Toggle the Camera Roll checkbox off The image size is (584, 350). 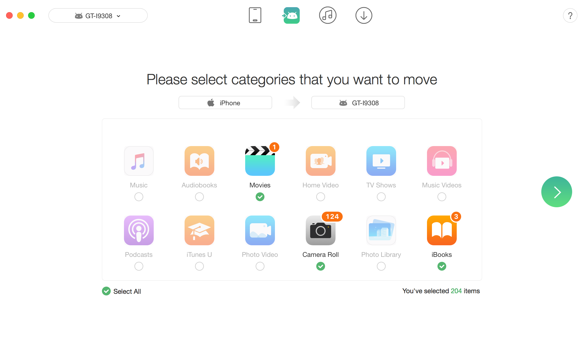click(x=320, y=266)
